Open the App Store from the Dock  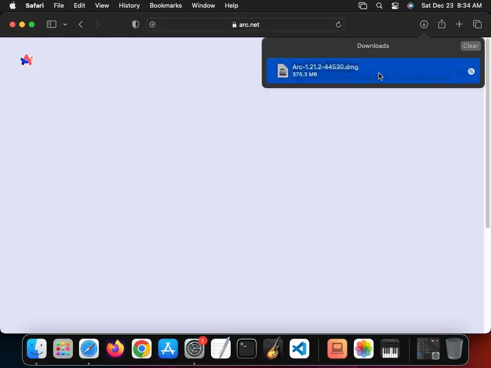coord(168,349)
